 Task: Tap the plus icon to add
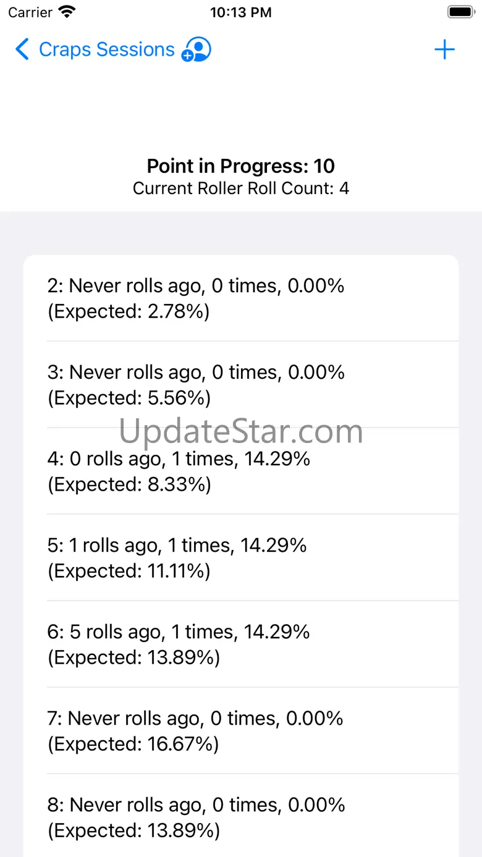click(444, 50)
